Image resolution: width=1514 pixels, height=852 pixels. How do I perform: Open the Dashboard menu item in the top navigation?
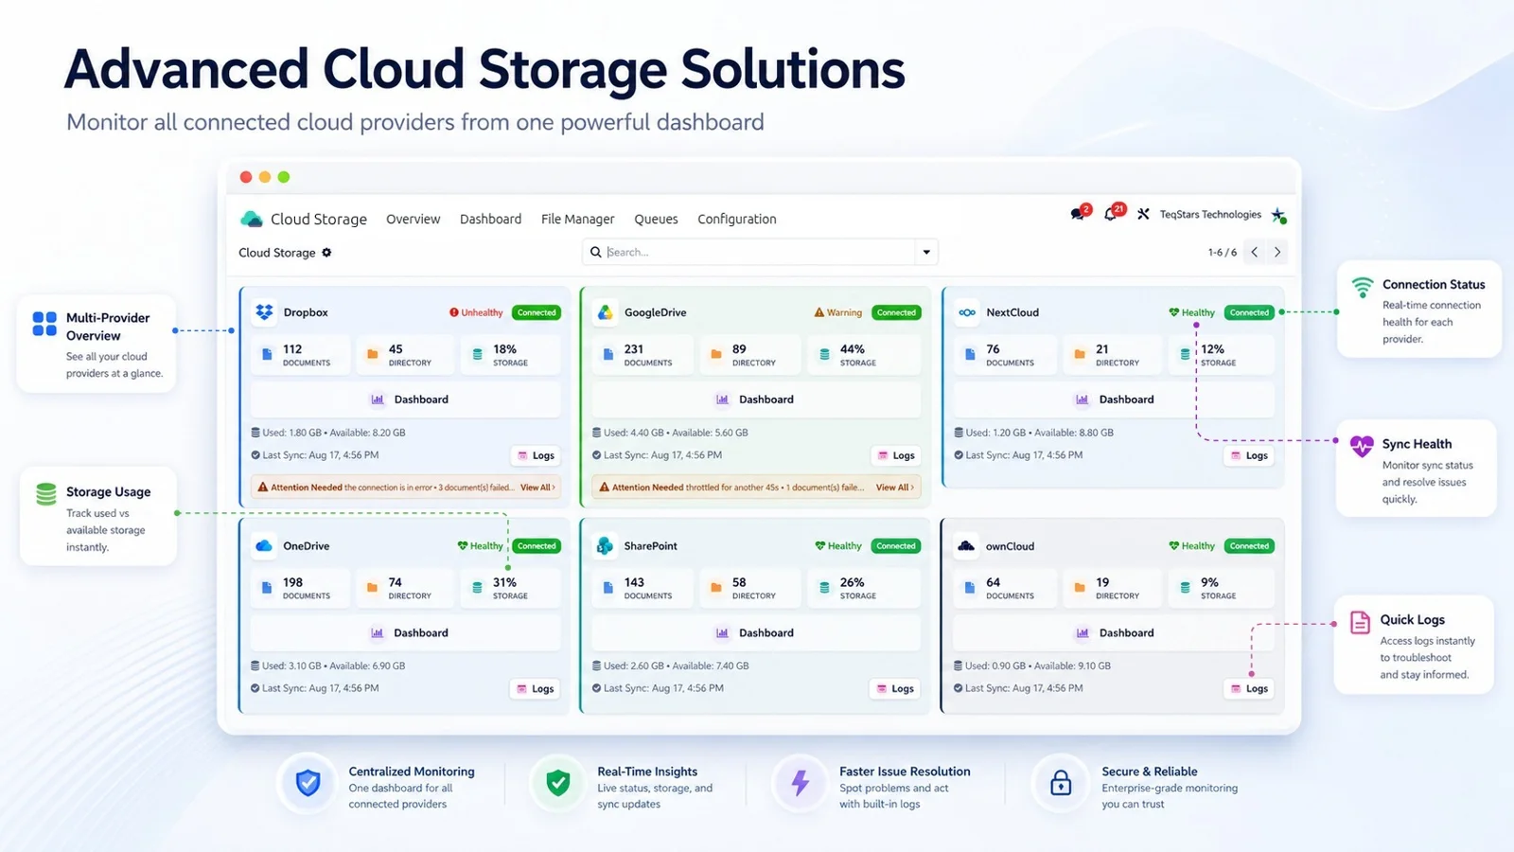(490, 219)
